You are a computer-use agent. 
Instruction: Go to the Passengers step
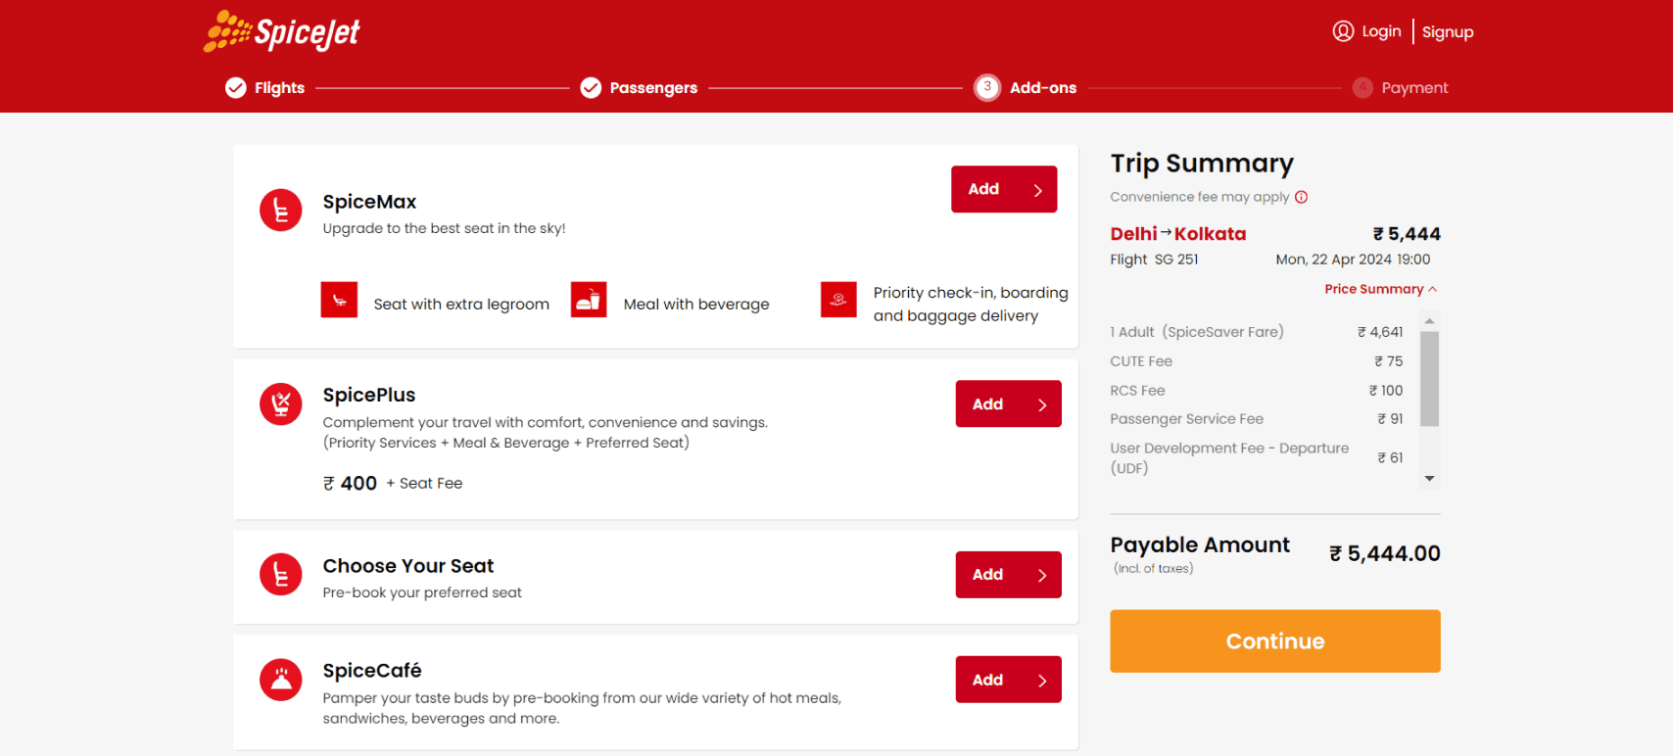(653, 88)
